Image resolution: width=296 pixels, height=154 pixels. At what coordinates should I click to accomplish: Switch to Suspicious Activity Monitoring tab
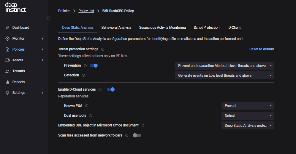click(x=162, y=28)
